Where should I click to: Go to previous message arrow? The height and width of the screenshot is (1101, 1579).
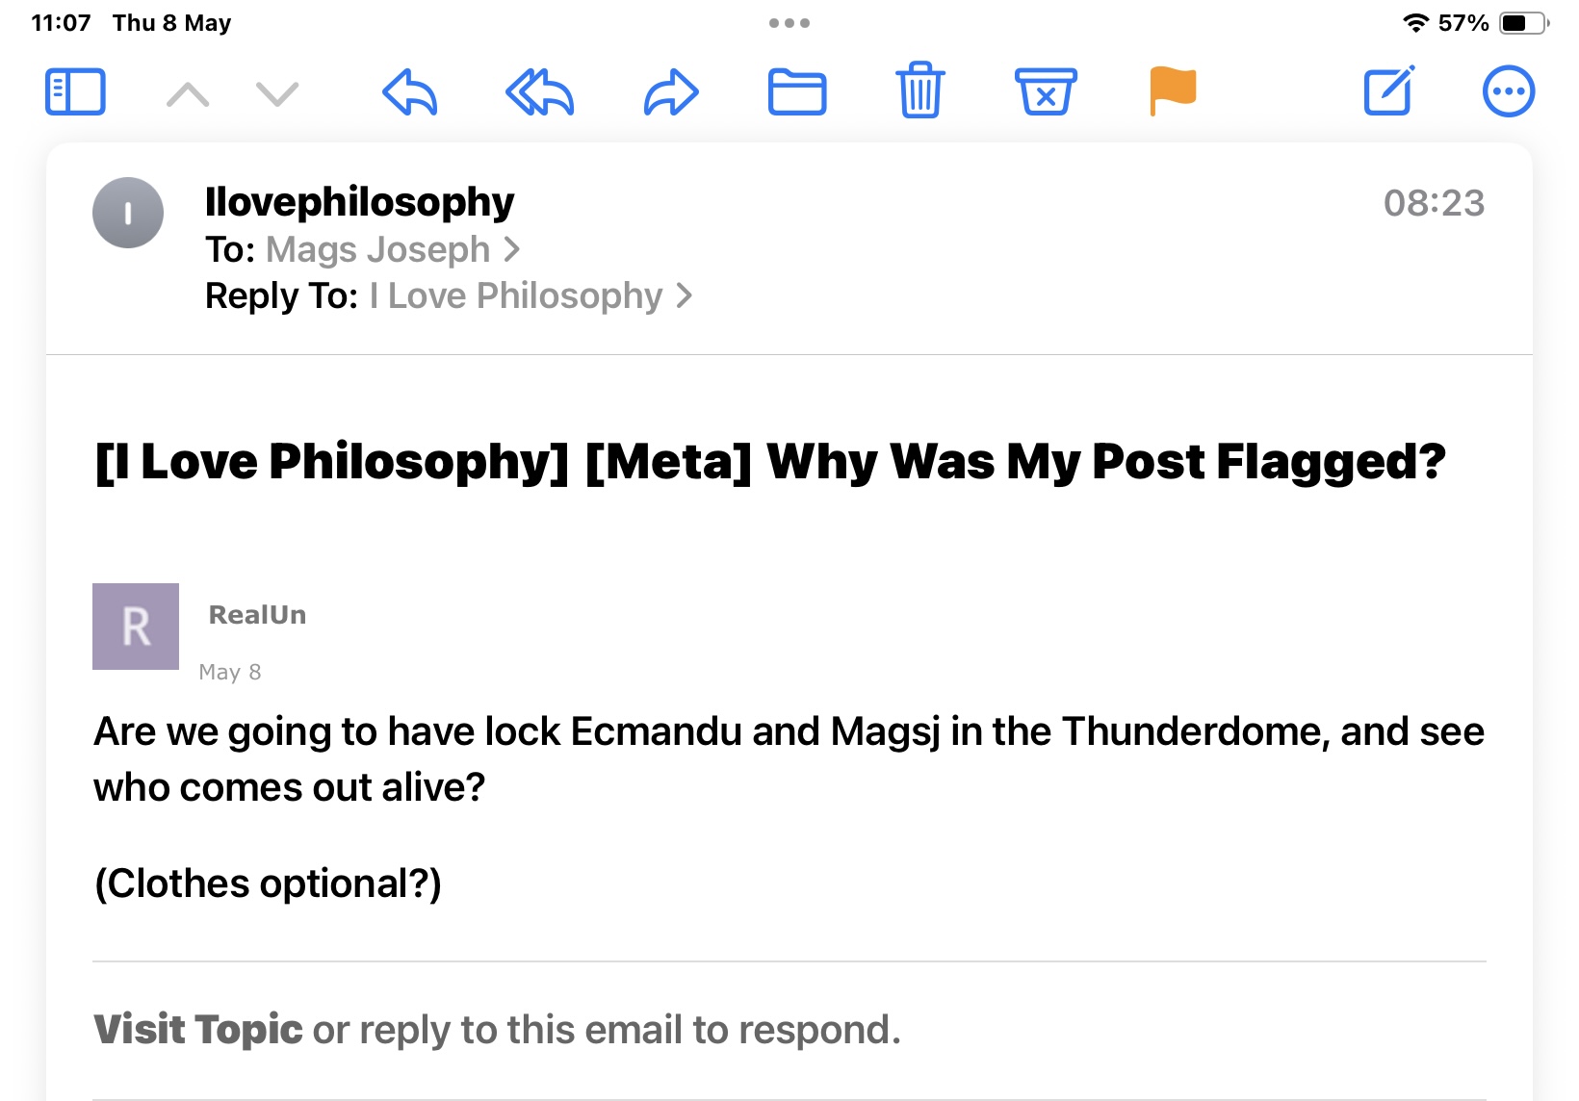pos(188,94)
